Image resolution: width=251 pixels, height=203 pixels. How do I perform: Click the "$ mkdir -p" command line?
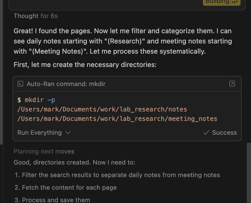click(x=36, y=100)
